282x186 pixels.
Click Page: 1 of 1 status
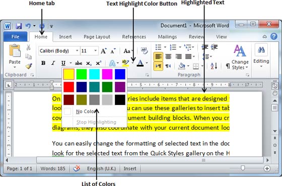point(20,168)
